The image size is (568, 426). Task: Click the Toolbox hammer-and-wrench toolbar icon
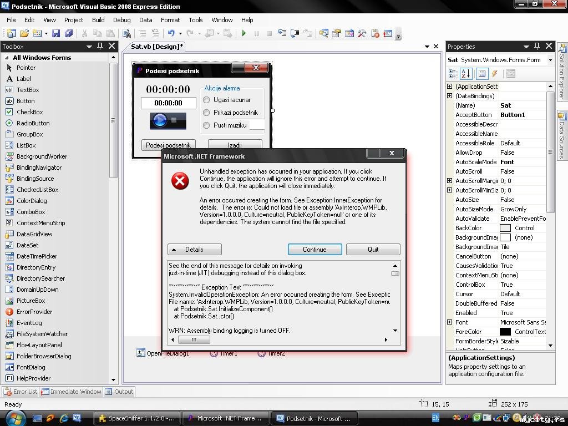click(362, 33)
